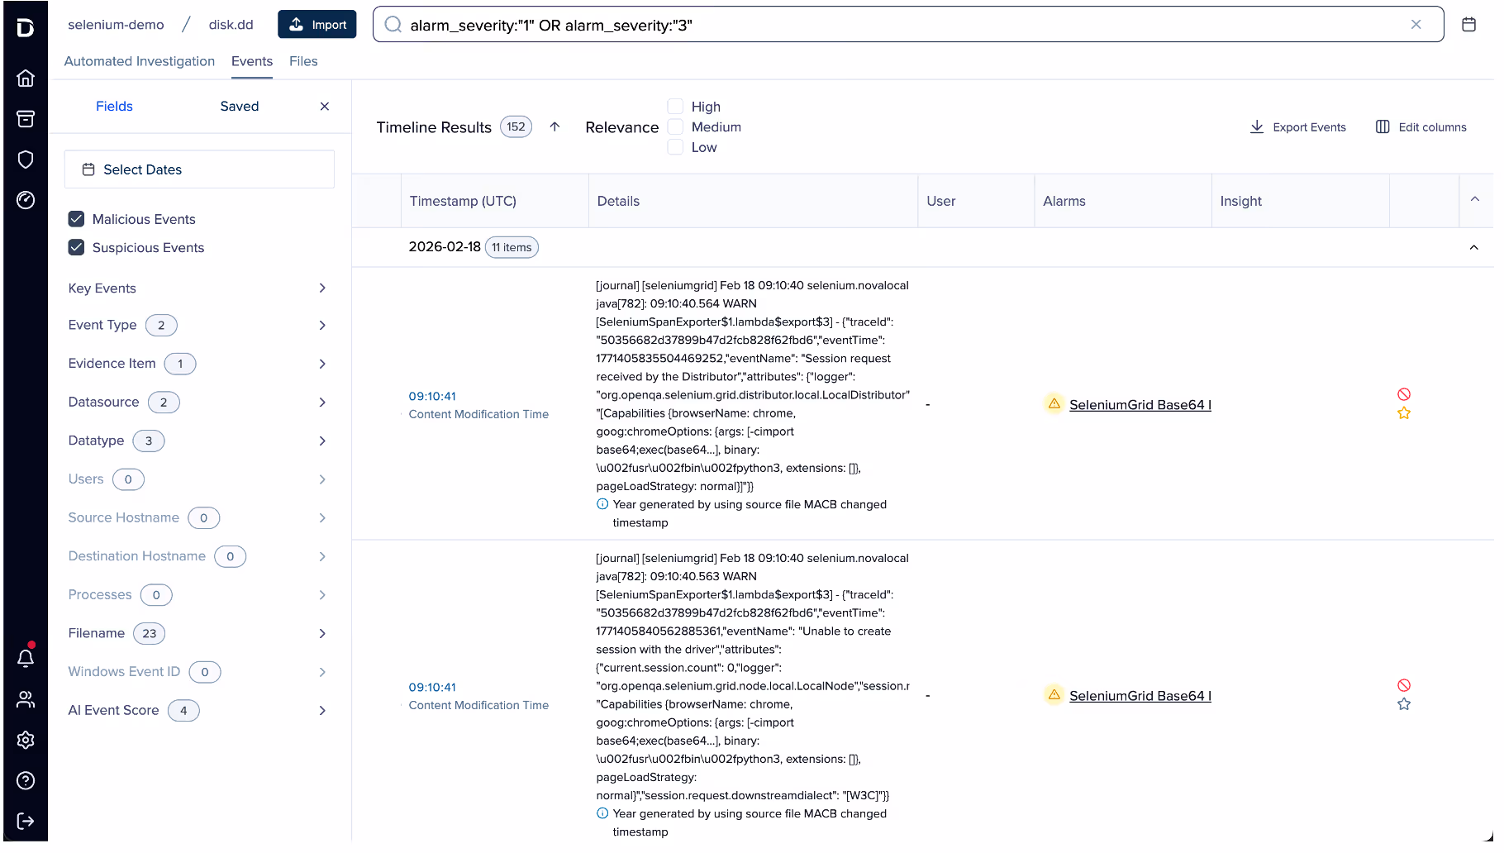Switch to Saved tab
This screenshot has height=853, width=1504.
click(240, 107)
